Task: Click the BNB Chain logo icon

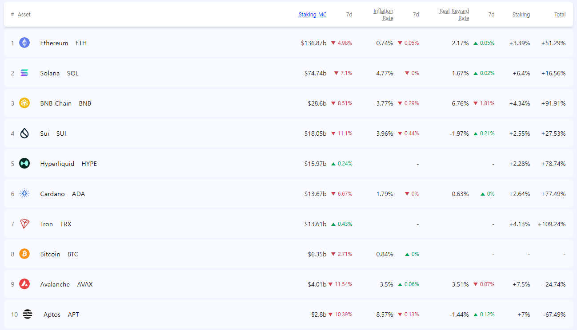Action: 24,103
